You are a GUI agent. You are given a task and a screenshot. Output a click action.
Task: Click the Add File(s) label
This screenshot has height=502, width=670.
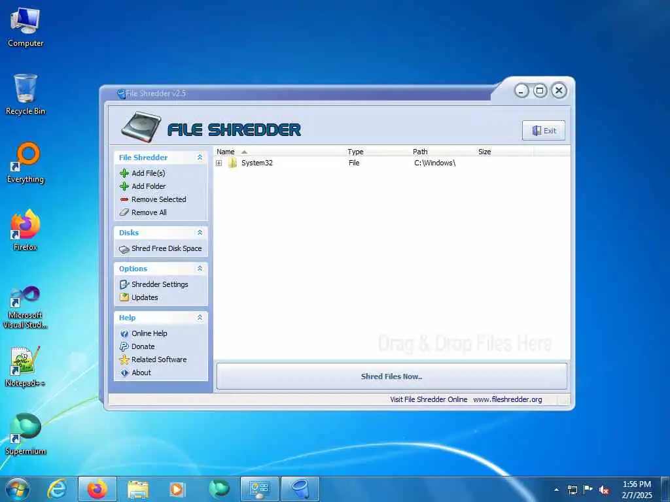point(149,173)
